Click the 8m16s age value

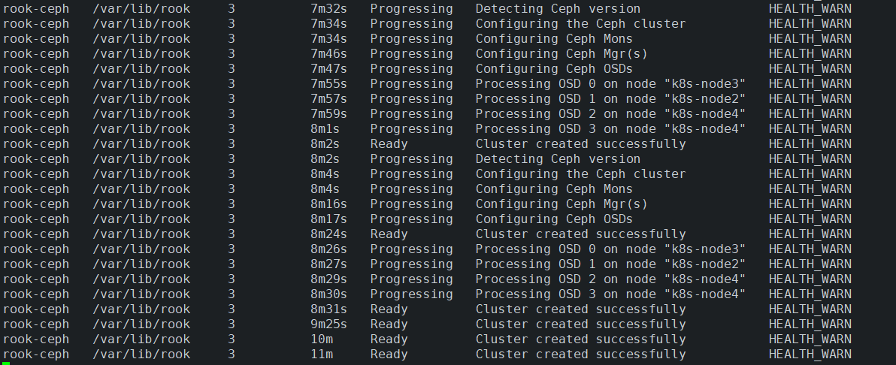coord(328,204)
